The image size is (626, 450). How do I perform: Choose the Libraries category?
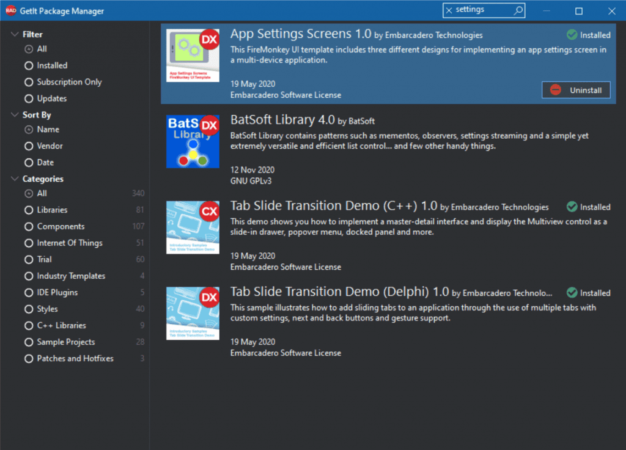pyautogui.click(x=29, y=210)
